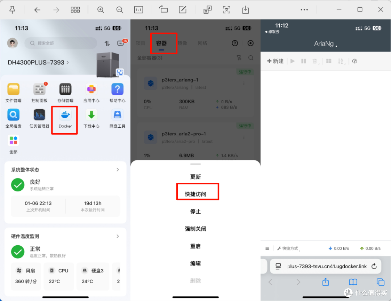Image resolution: width=391 pixels, height=301 pixels.
Task: Open the AriaNg title dropdown
Action: pyautogui.click(x=325, y=44)
